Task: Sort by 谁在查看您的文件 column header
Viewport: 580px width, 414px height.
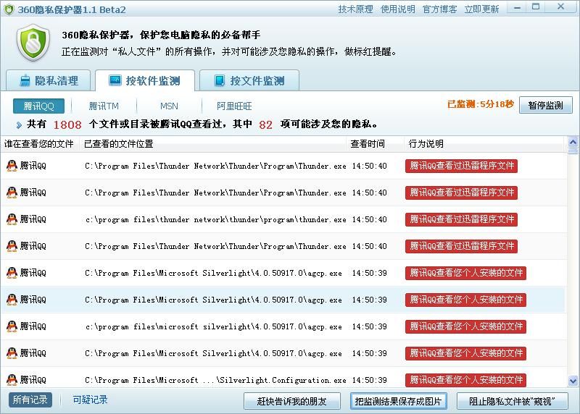Action: [x=39, y=143]
